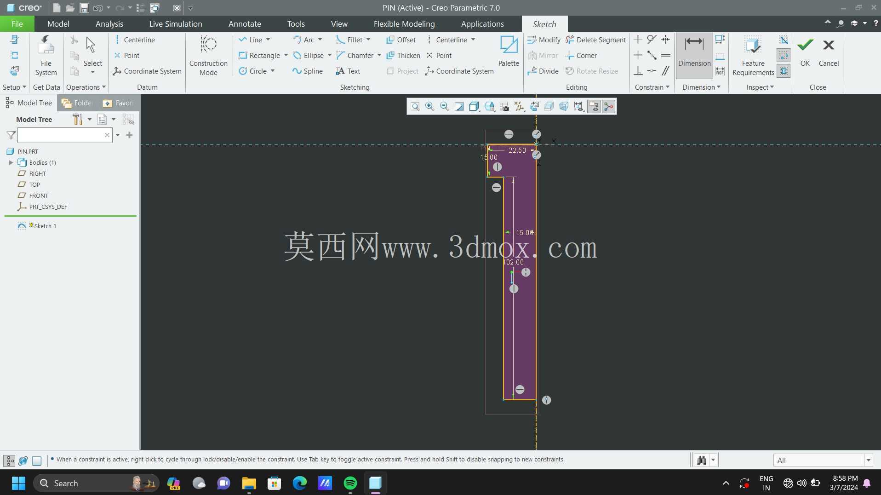Apply the Equal constraint
The width and height of the screenshot is (881, 495).
[665, 55]
